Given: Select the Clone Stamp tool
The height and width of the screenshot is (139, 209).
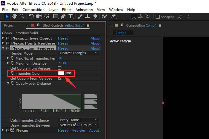Looking at the screenshot, I should point(88,17).
